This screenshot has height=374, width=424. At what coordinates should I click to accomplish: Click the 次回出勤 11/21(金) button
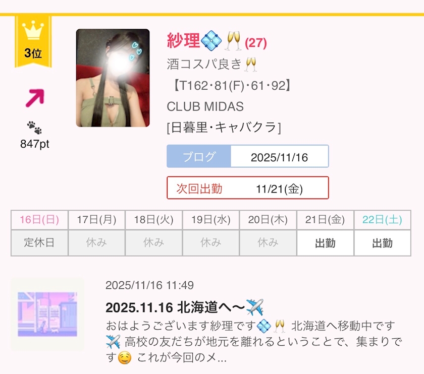(x=248, y=188)
